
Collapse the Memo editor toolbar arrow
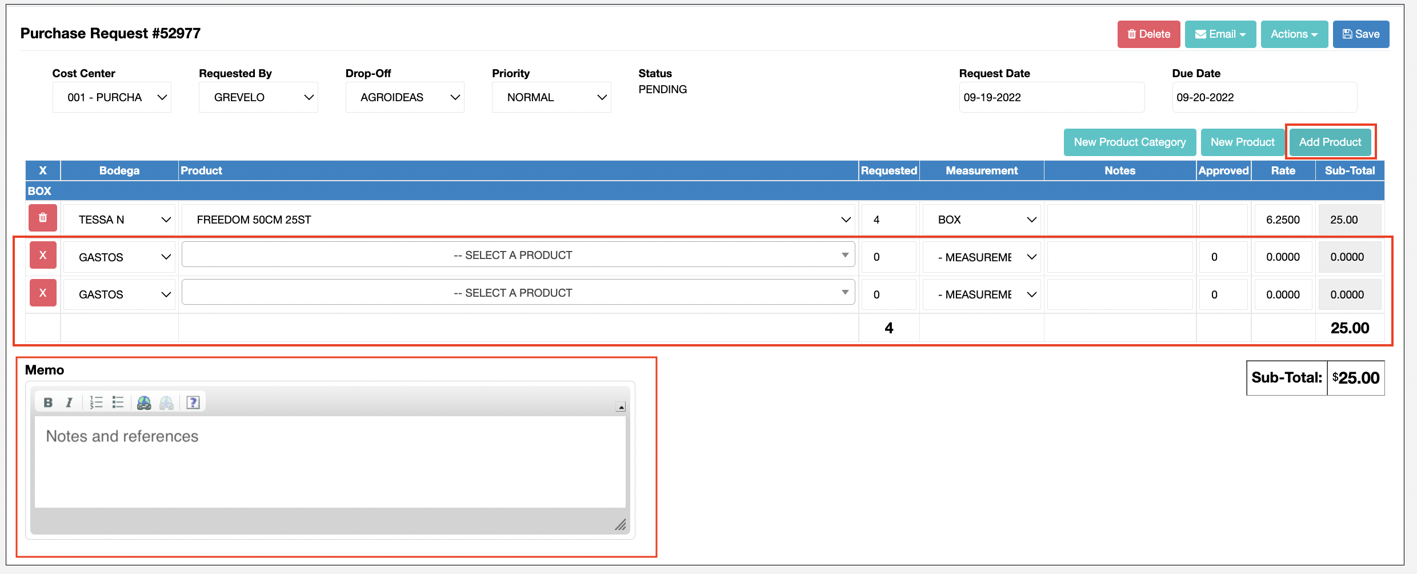pos(621,407)
